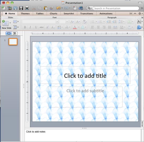This screenshot has height=142, width=144.
Task: Click the Copy icon in toolbar
Action: point(40,8)
